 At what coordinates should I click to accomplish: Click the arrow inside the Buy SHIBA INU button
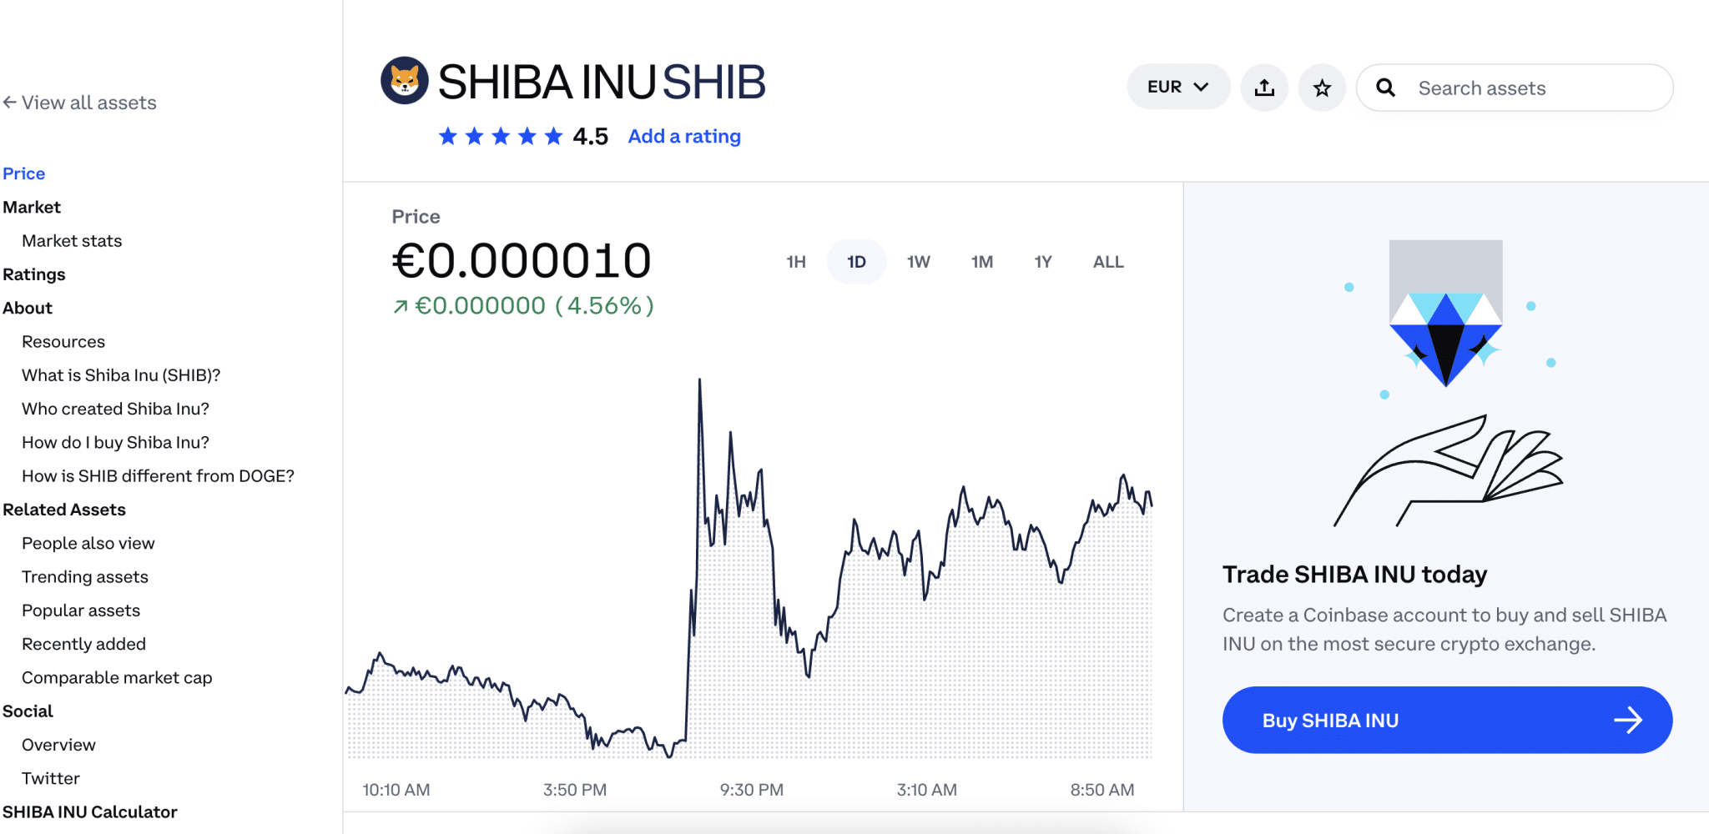click(x=1631, y=720)
